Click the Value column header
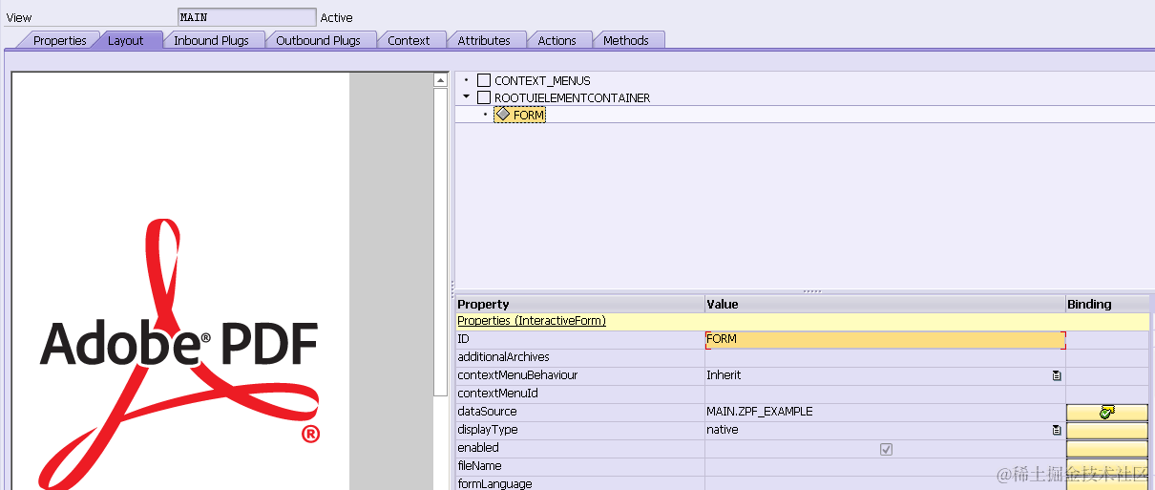The image size is (1155, 490). (x=885, y=304)
